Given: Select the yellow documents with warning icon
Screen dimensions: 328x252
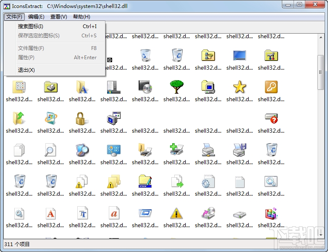Looking at the screenshot, I should [x=113, y=181].
